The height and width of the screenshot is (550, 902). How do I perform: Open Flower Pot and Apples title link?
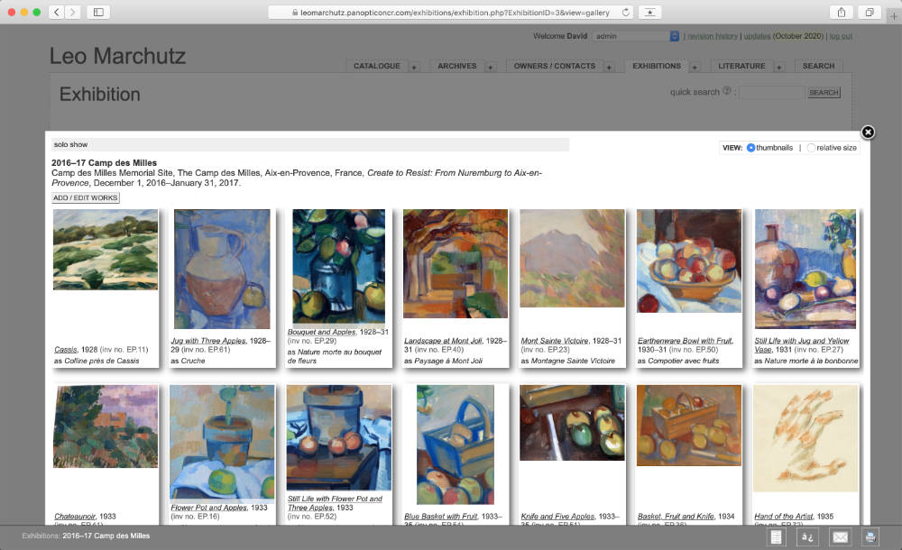coord(209,508)
